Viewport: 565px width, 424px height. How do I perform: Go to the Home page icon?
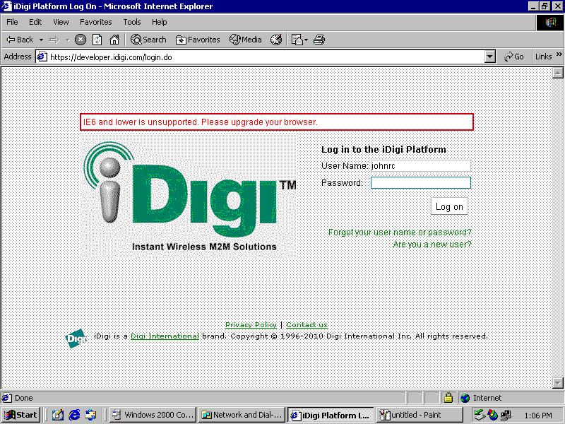[x=114, y=40]
